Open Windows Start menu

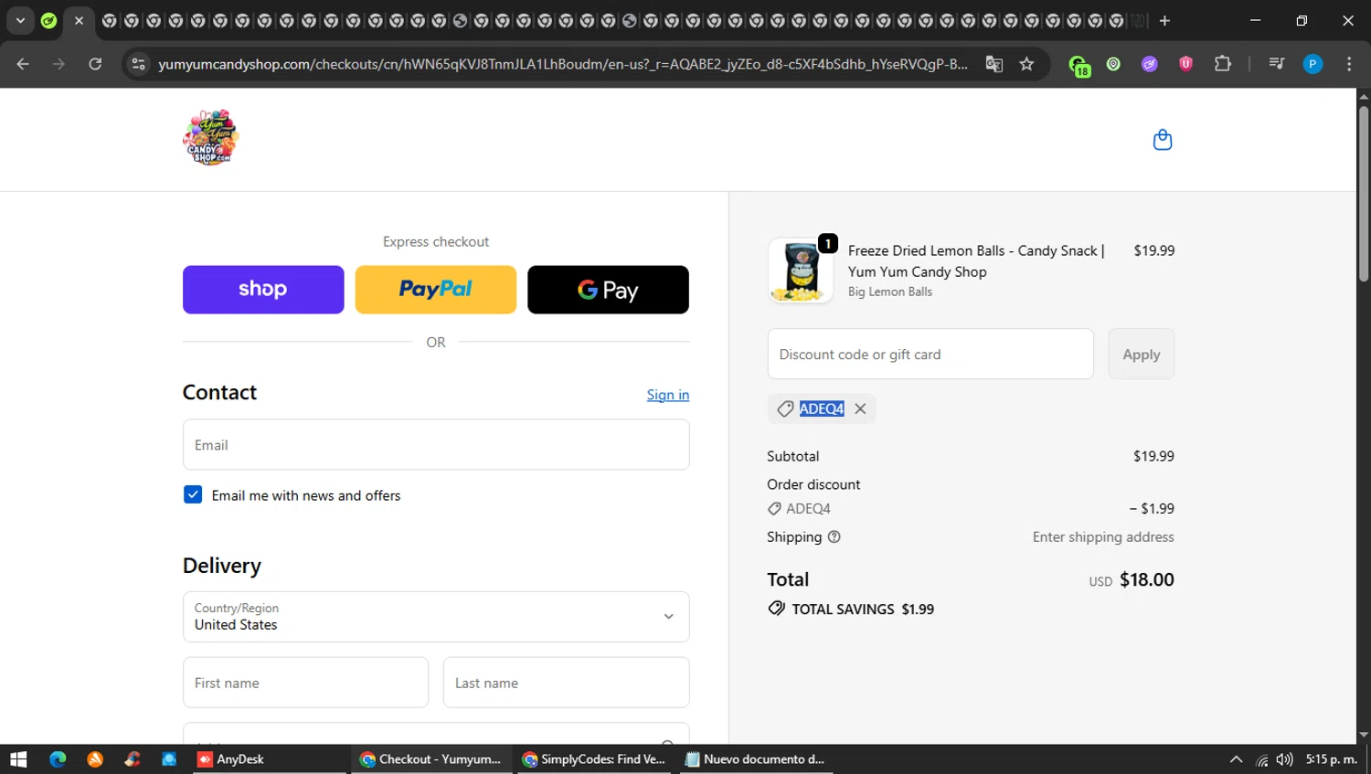pyautogui.click(x=18, y=759)
